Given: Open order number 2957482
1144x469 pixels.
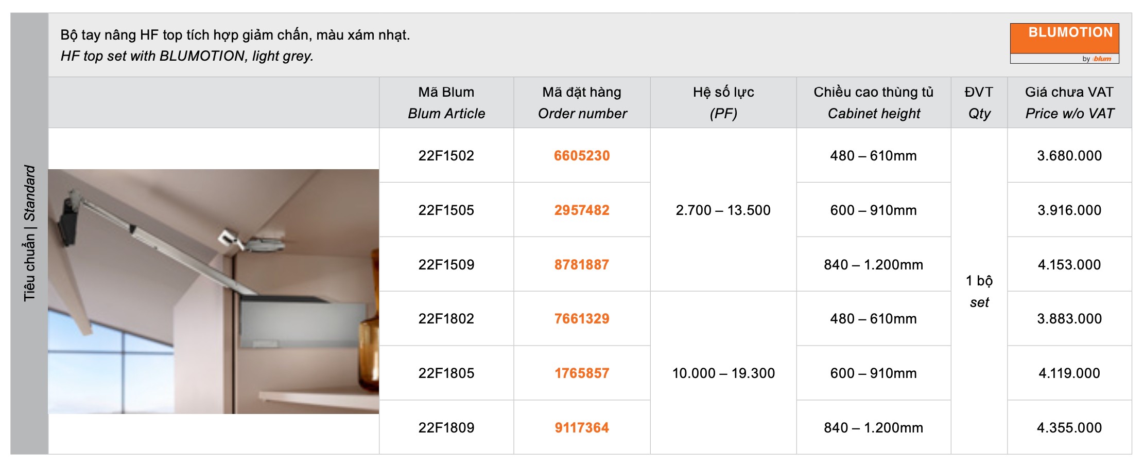Looking at the screenshot, I should click(582, 210).
